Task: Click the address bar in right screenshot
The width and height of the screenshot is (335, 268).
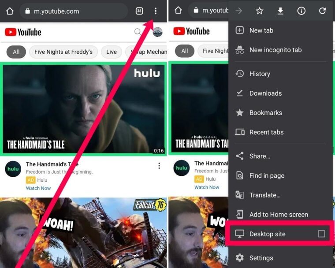Action: point(209,10)
